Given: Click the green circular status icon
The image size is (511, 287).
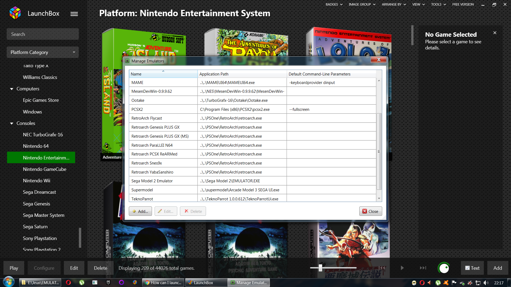Looking at the screenshot, I should coord(444,268).
